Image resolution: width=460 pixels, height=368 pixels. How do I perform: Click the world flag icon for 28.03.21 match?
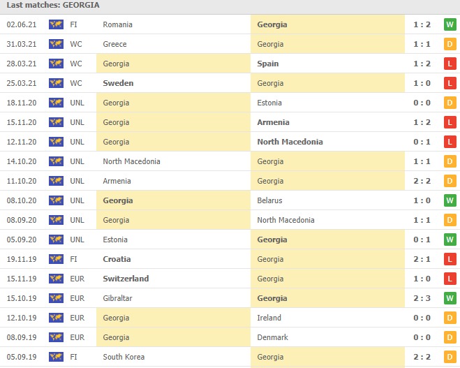point(56,64)
